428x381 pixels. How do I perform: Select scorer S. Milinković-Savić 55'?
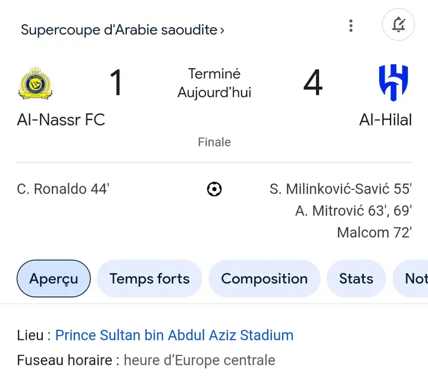(x=340, y=189)
